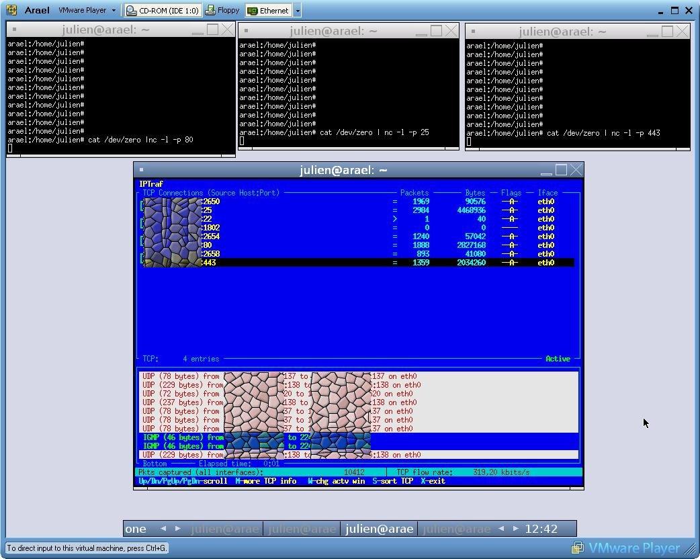Open window menu of IPTraf terminal
Viewport: 700px width, 559px height.
coord(141,170)
